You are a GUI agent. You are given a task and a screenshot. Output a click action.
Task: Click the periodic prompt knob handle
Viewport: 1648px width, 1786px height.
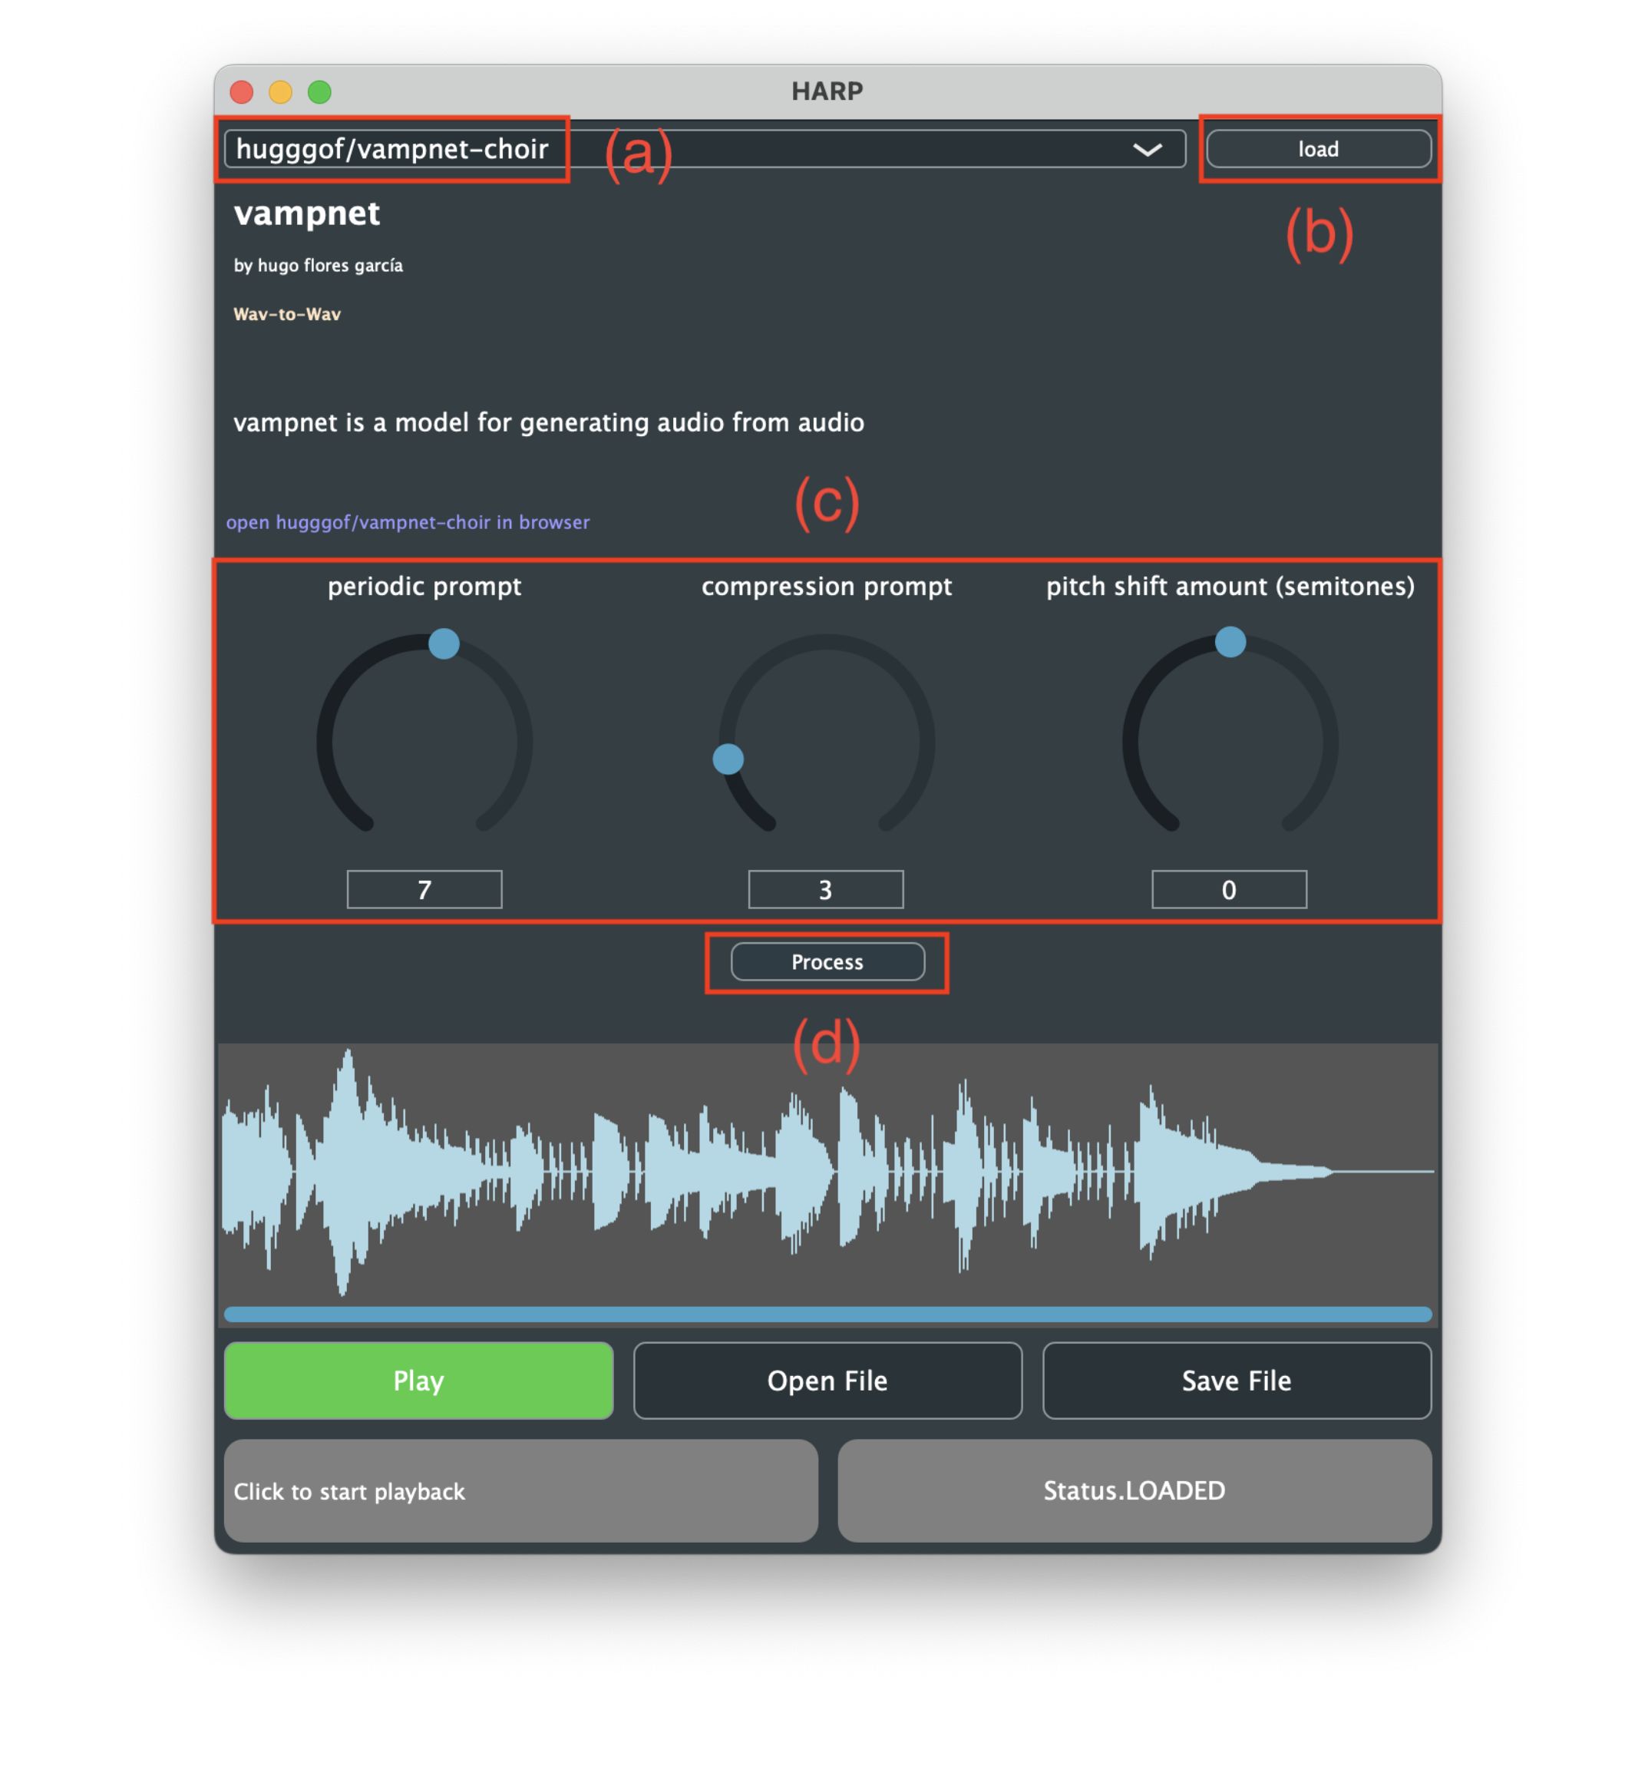(x=444, y=643)
